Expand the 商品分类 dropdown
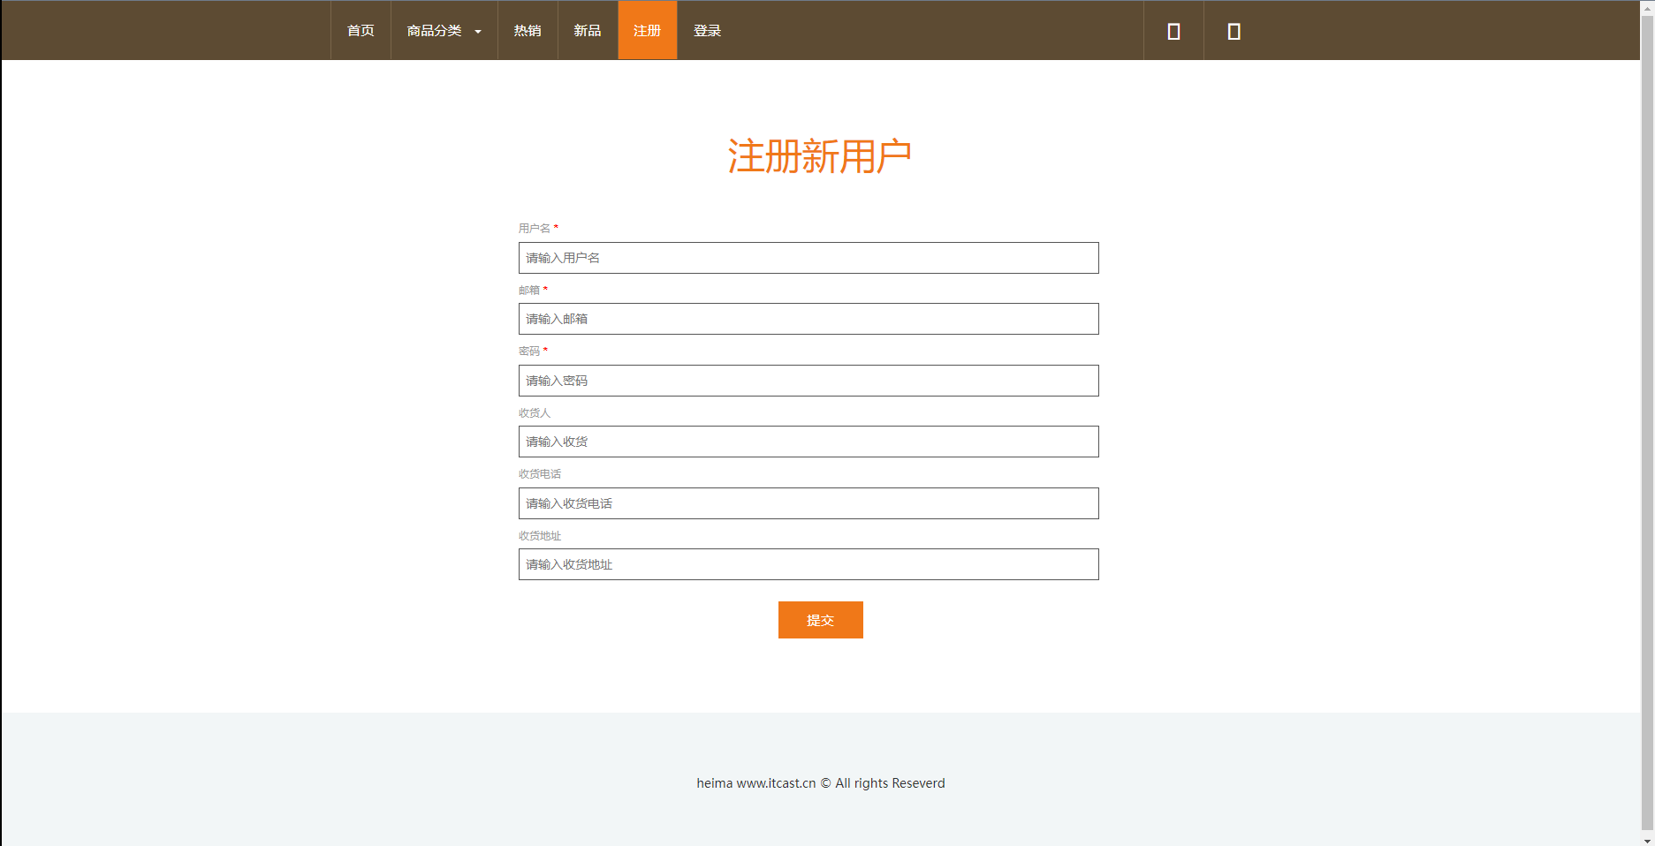1655x846 pixels. coord(444,31)
